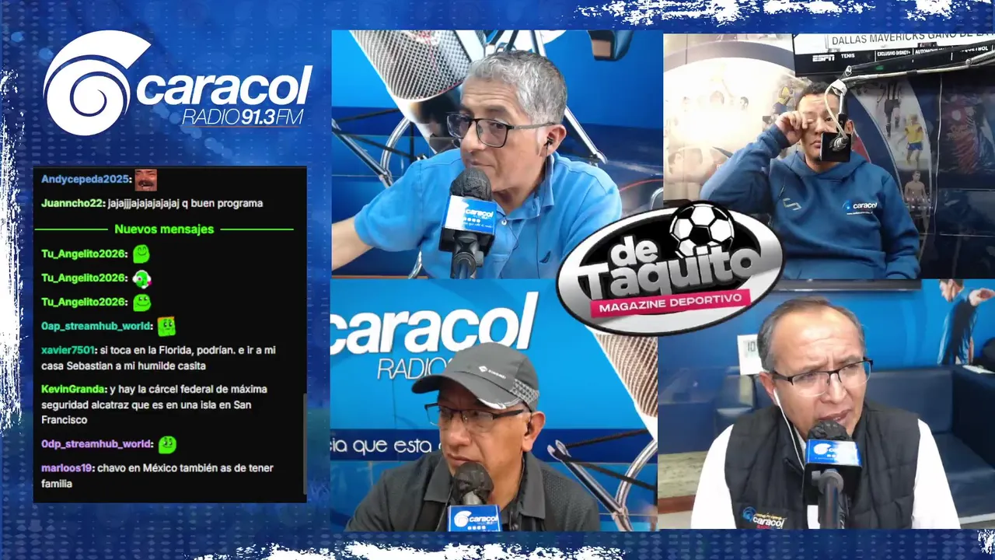Click the emote next to Andycepeda2025
The width and height of the screenshot is (995, 560).
145,180
